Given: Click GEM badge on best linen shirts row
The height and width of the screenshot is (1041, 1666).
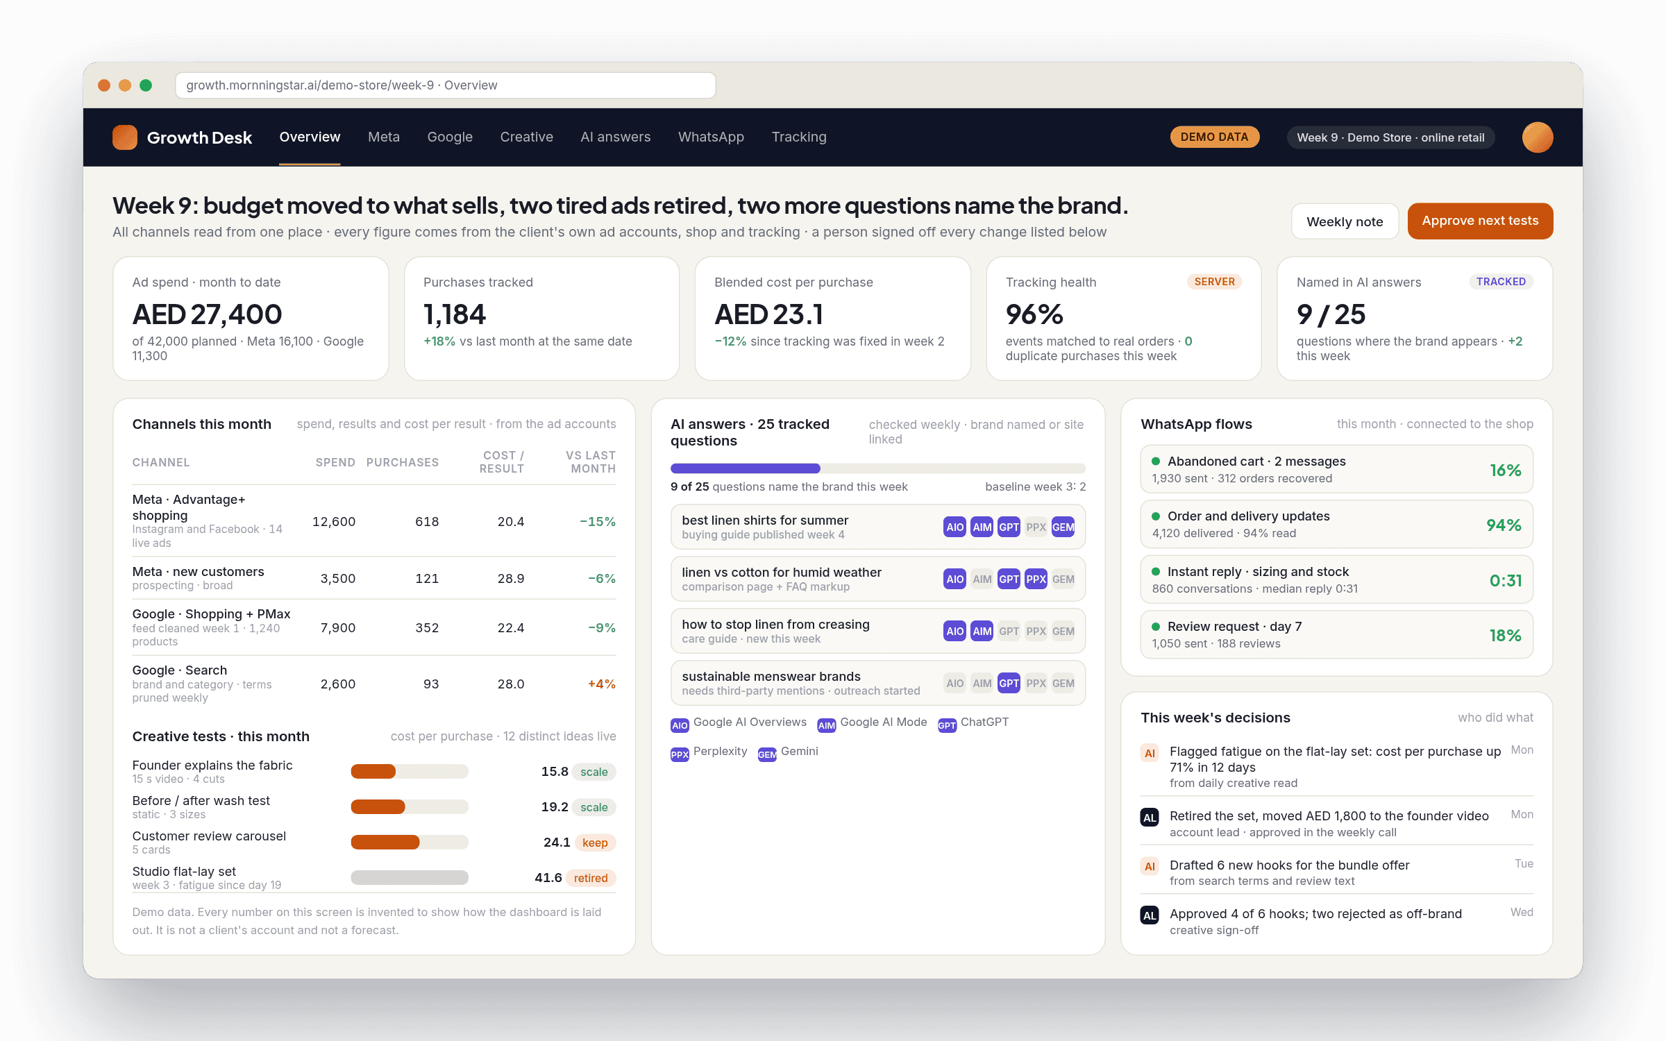Looking at the screenshot, I should point(1063,527).
